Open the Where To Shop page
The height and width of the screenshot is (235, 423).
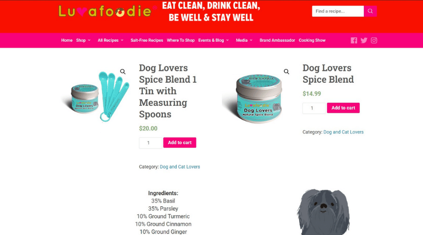click(x=181, y=40)
